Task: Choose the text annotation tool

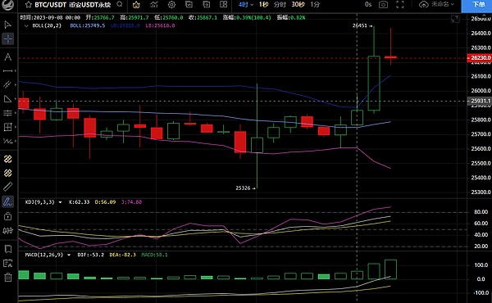Action: [8, 57]
